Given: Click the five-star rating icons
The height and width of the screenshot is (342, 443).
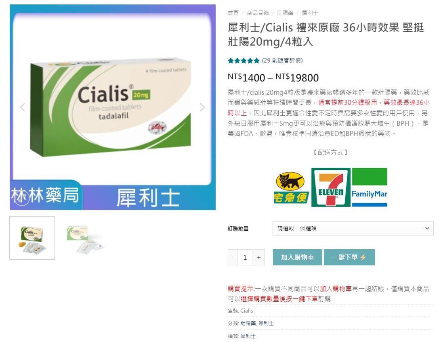Looking at the screenshot, I should pos(244,60).
